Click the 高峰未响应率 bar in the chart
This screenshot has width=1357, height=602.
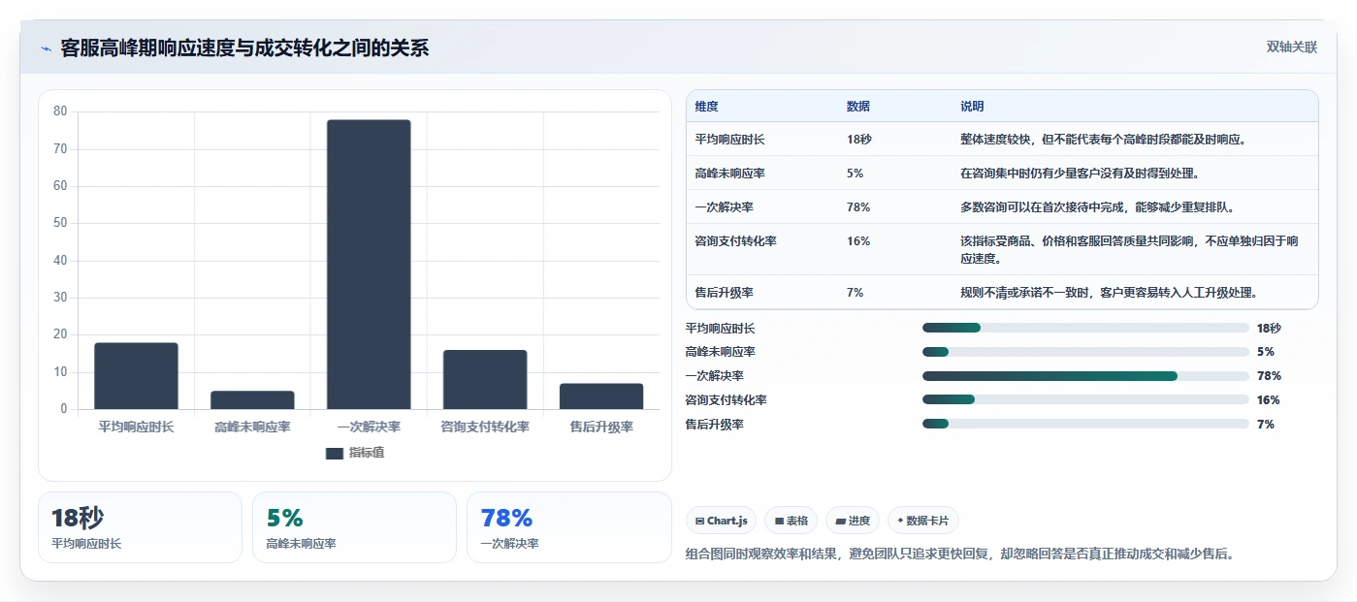pyautogui.click(x=252, y=399)
